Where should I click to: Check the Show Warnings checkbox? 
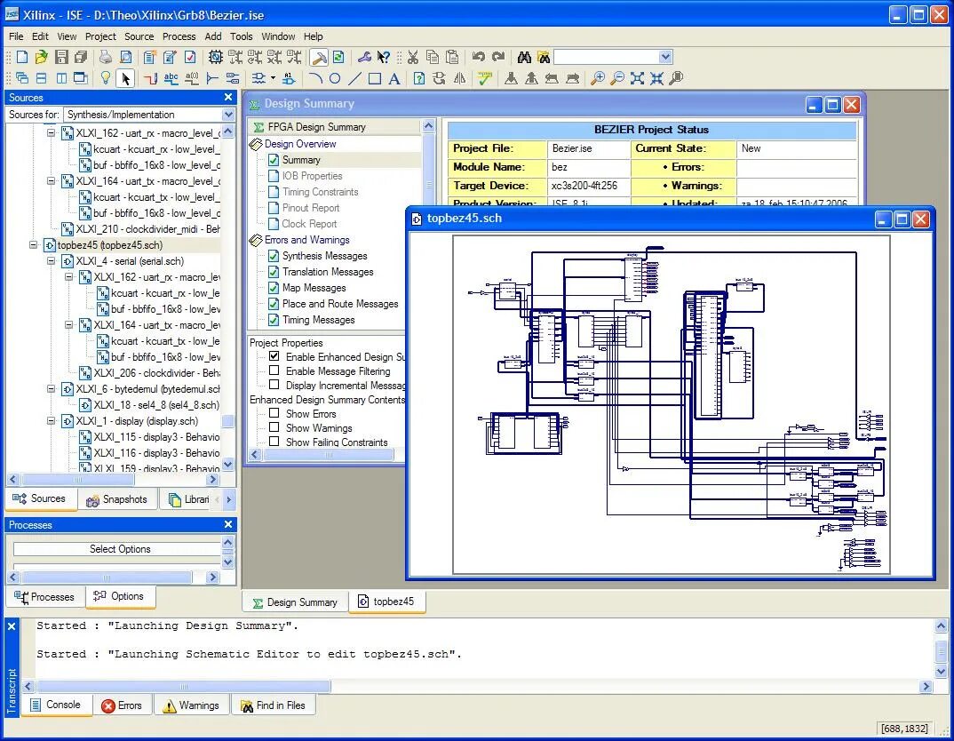point(274,427)
